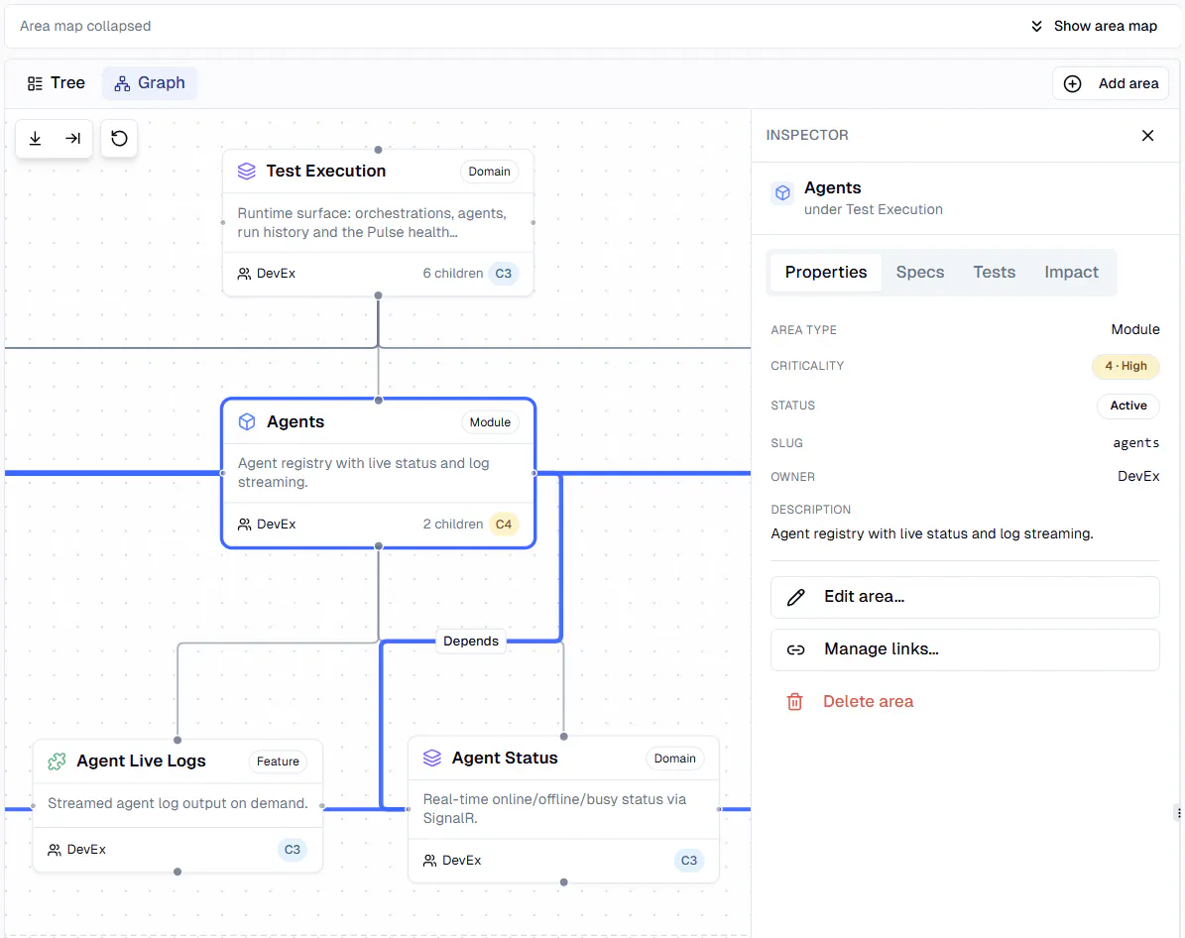1185x938 pixels.
Task: Click the trash icon beside Delete area
Action: pos(794,701)
